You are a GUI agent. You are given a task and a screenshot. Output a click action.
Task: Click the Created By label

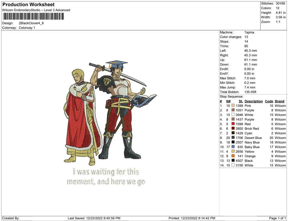click(11, 218)
